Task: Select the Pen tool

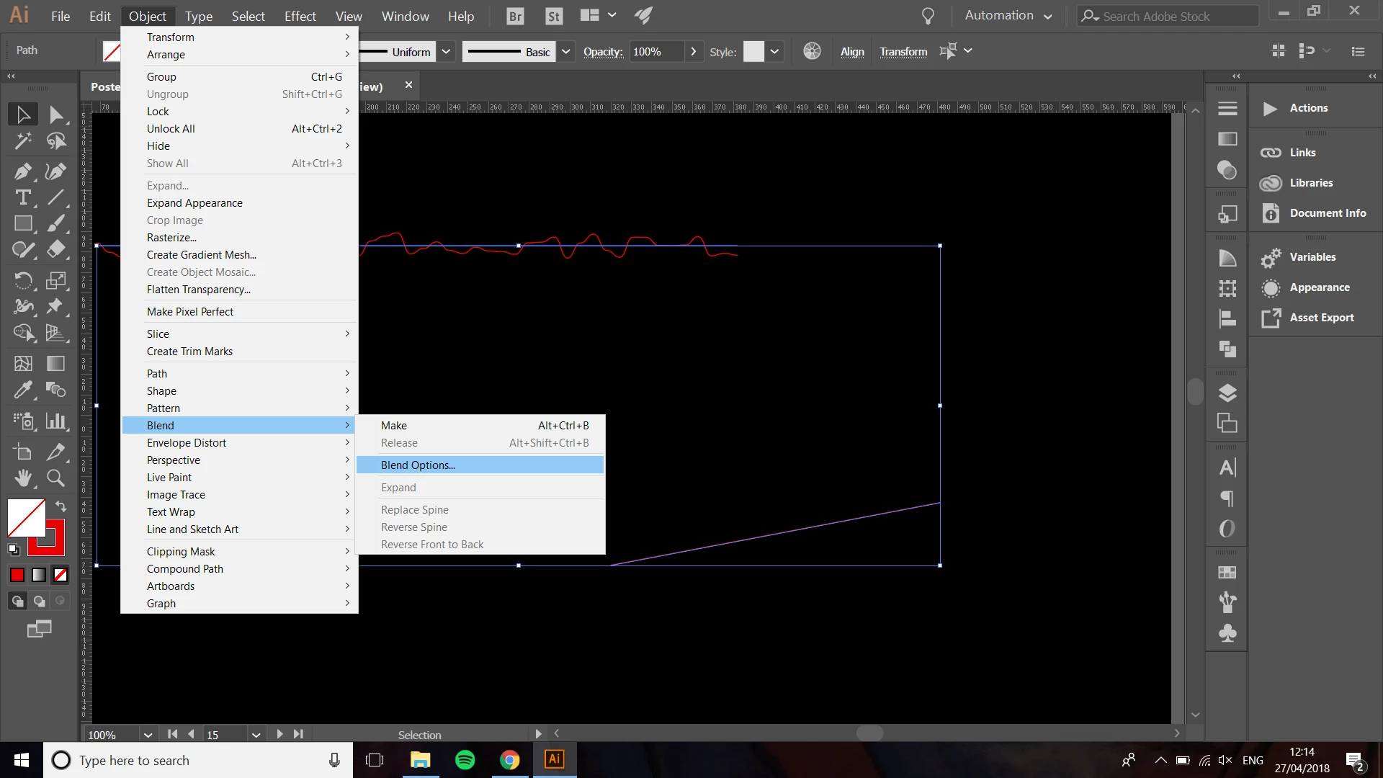Action: (x=22, y=171)
